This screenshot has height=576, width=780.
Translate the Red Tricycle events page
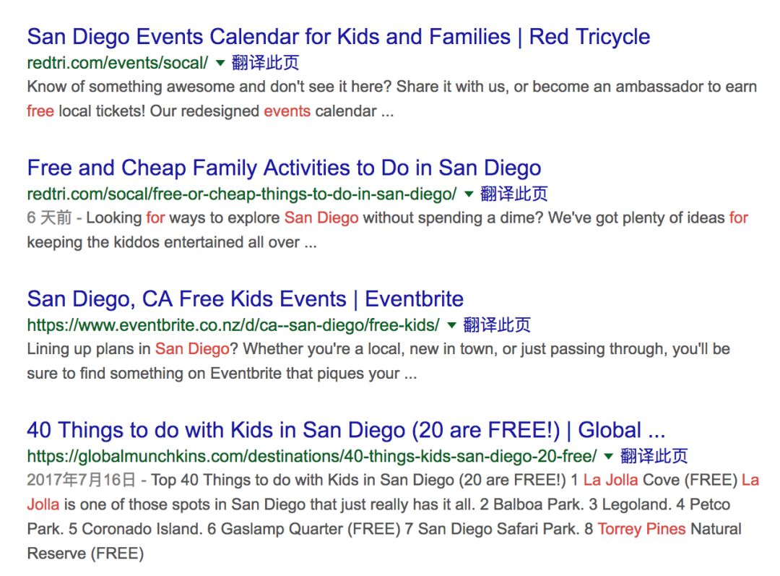point(265,63)
